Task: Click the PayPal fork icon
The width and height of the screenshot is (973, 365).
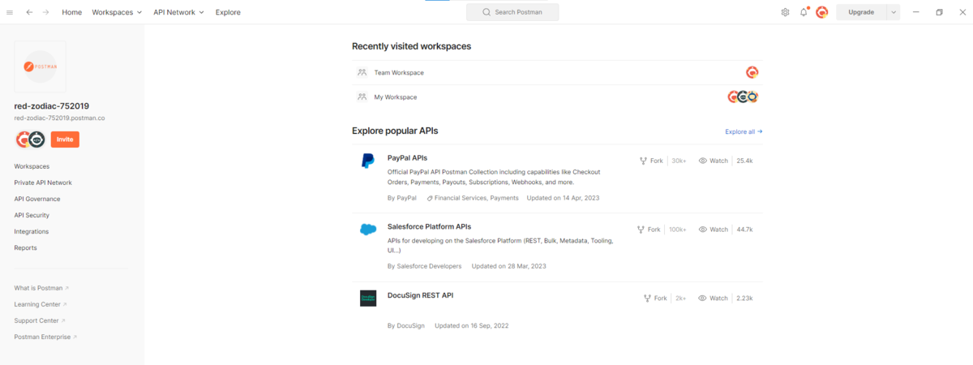Action: 643,161
